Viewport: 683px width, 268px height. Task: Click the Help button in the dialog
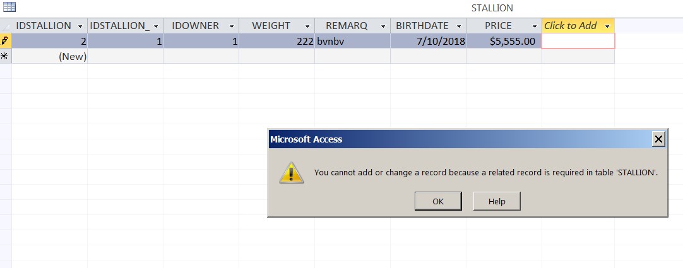(x=497, y=201)
